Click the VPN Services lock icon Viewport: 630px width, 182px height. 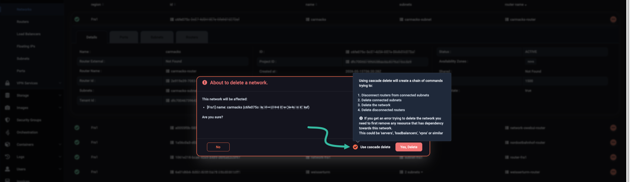[7, 83]
